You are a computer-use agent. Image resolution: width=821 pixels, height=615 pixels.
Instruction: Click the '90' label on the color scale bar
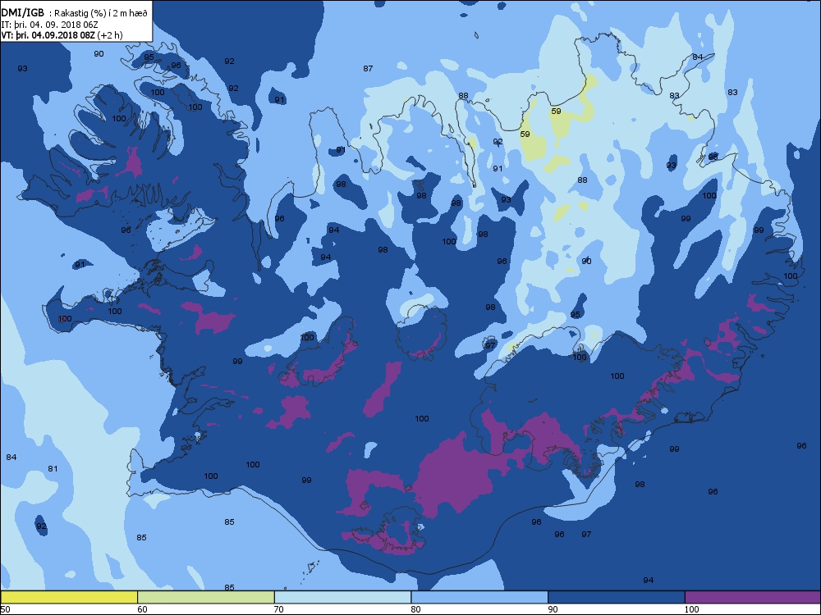click(x=553, y=609)
